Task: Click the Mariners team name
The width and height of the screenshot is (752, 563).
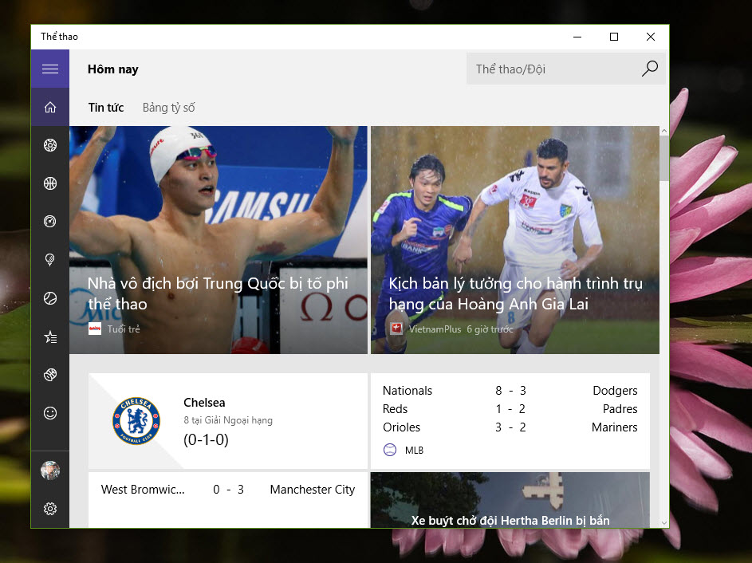Action: click(x=614, y=427)
